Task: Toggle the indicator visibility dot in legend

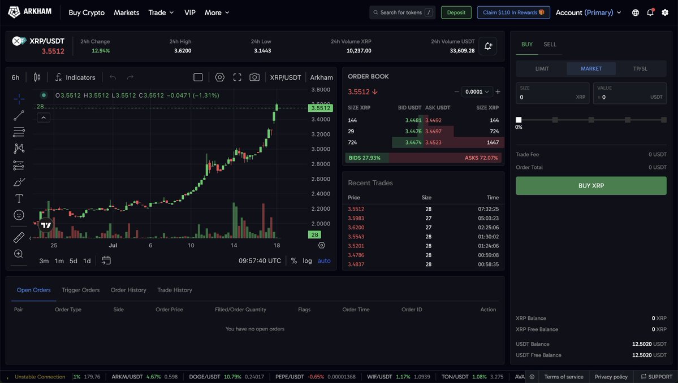Action: tap(44, 95)
